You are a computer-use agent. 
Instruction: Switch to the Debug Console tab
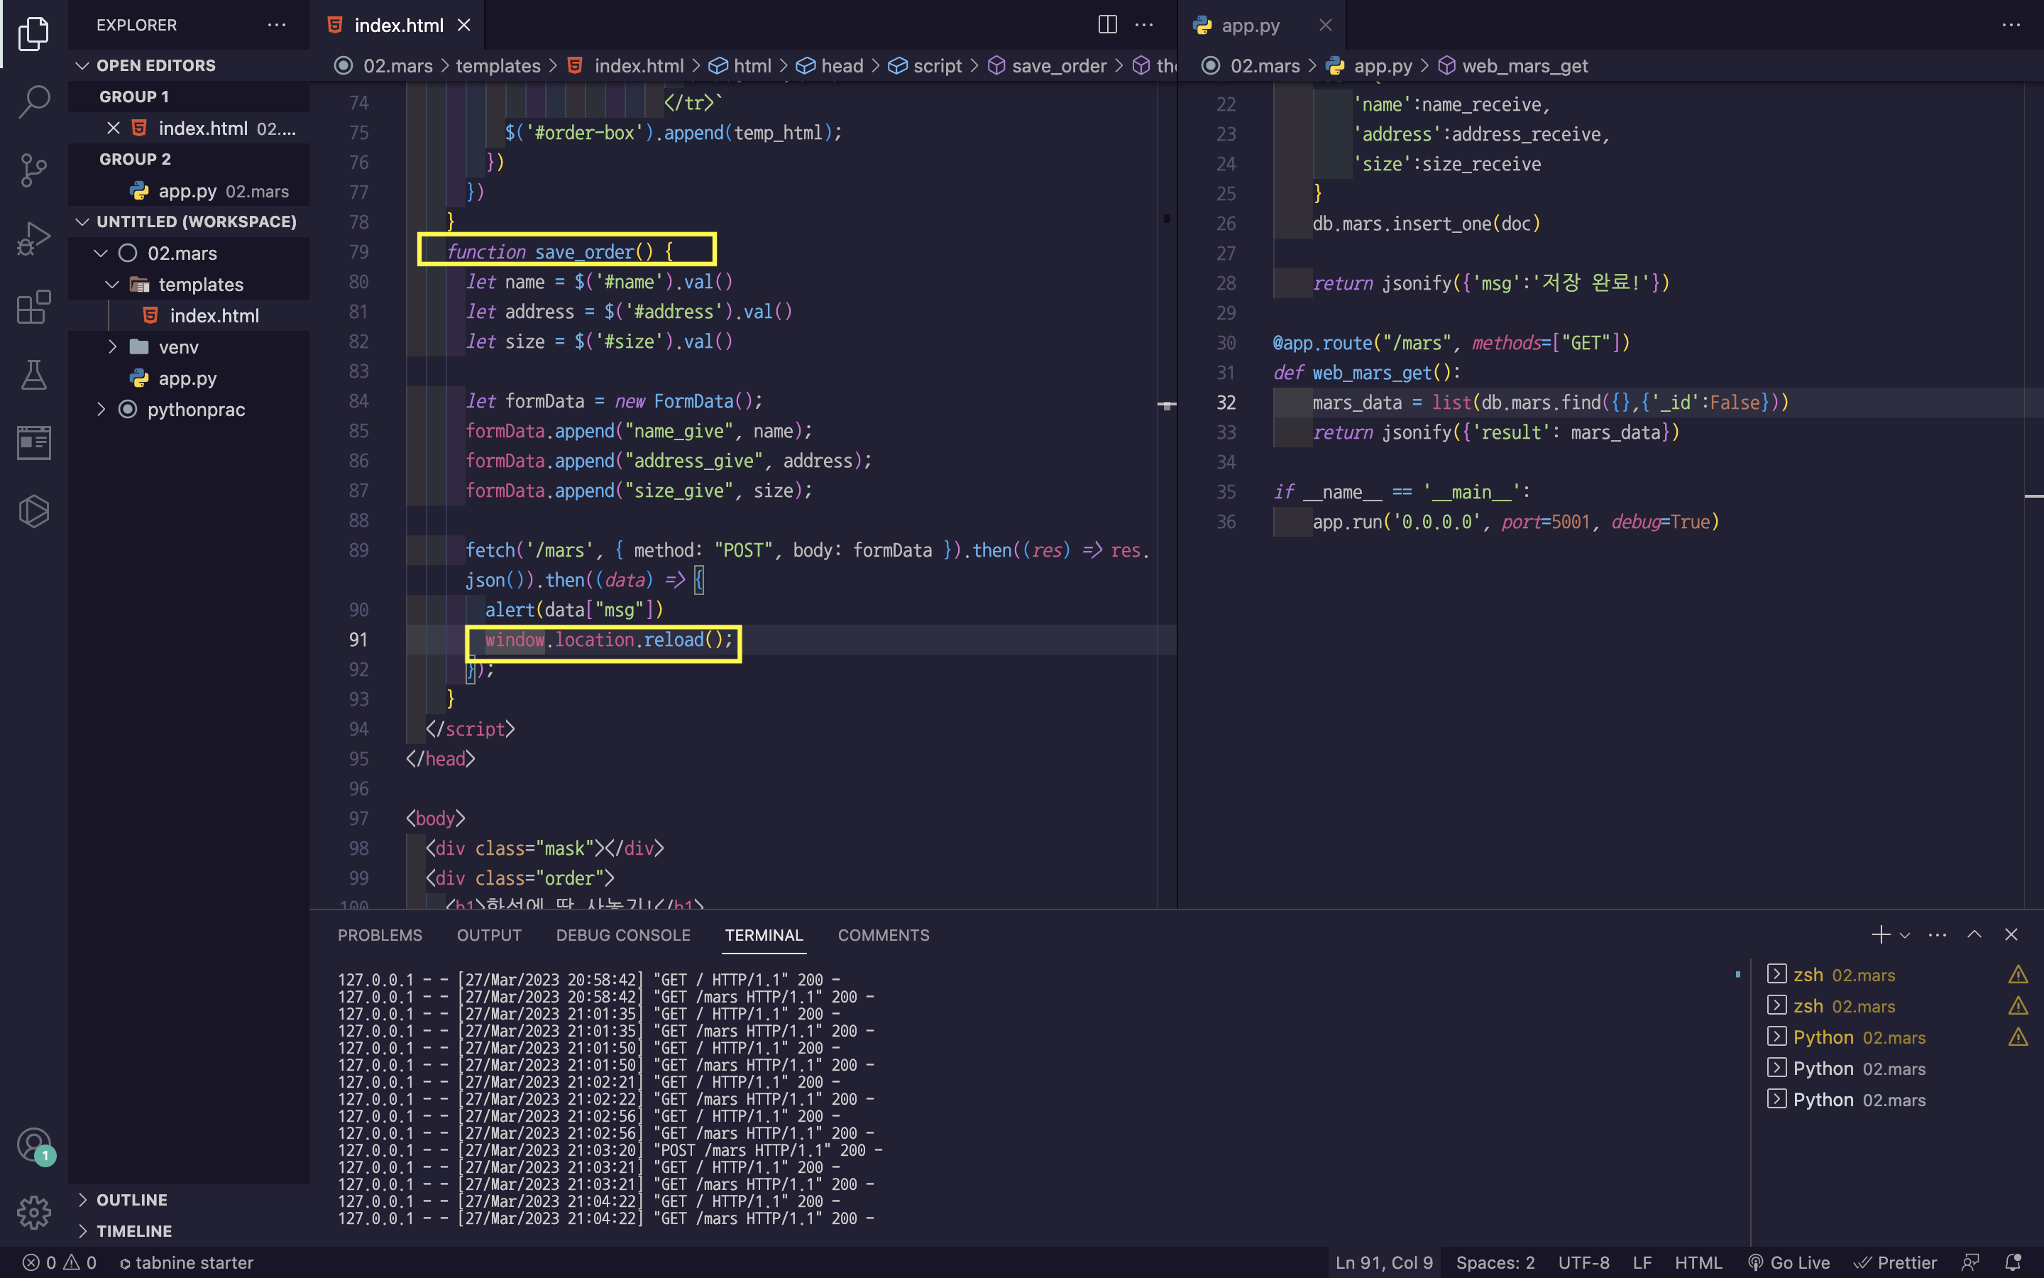tap(622, 935)
